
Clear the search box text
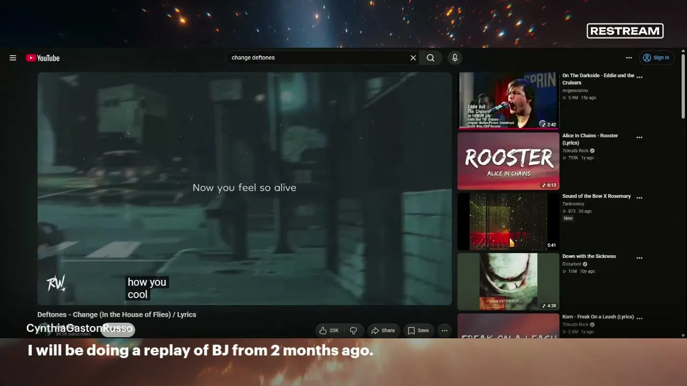tap(413, 58)
